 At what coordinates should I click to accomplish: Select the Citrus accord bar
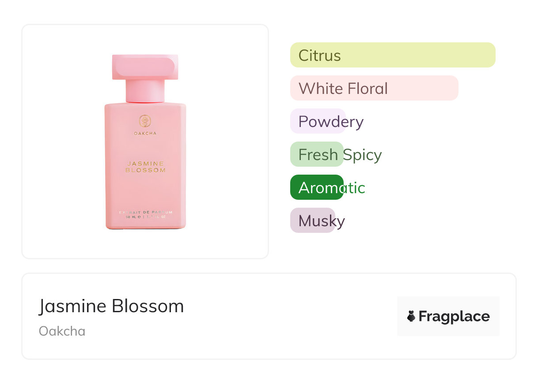[x=392, y=55]
